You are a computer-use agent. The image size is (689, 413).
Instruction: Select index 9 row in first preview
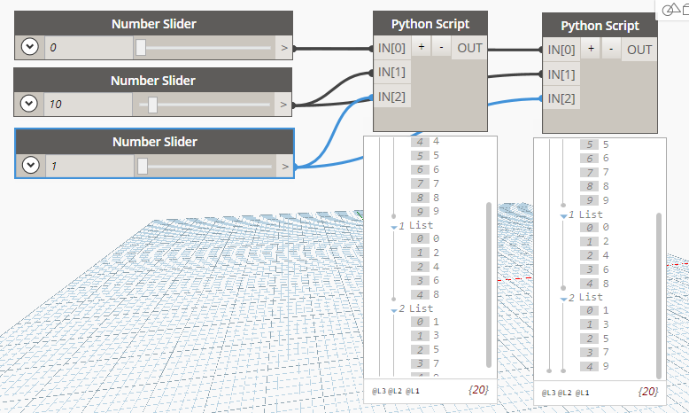(x=425, y=212)
